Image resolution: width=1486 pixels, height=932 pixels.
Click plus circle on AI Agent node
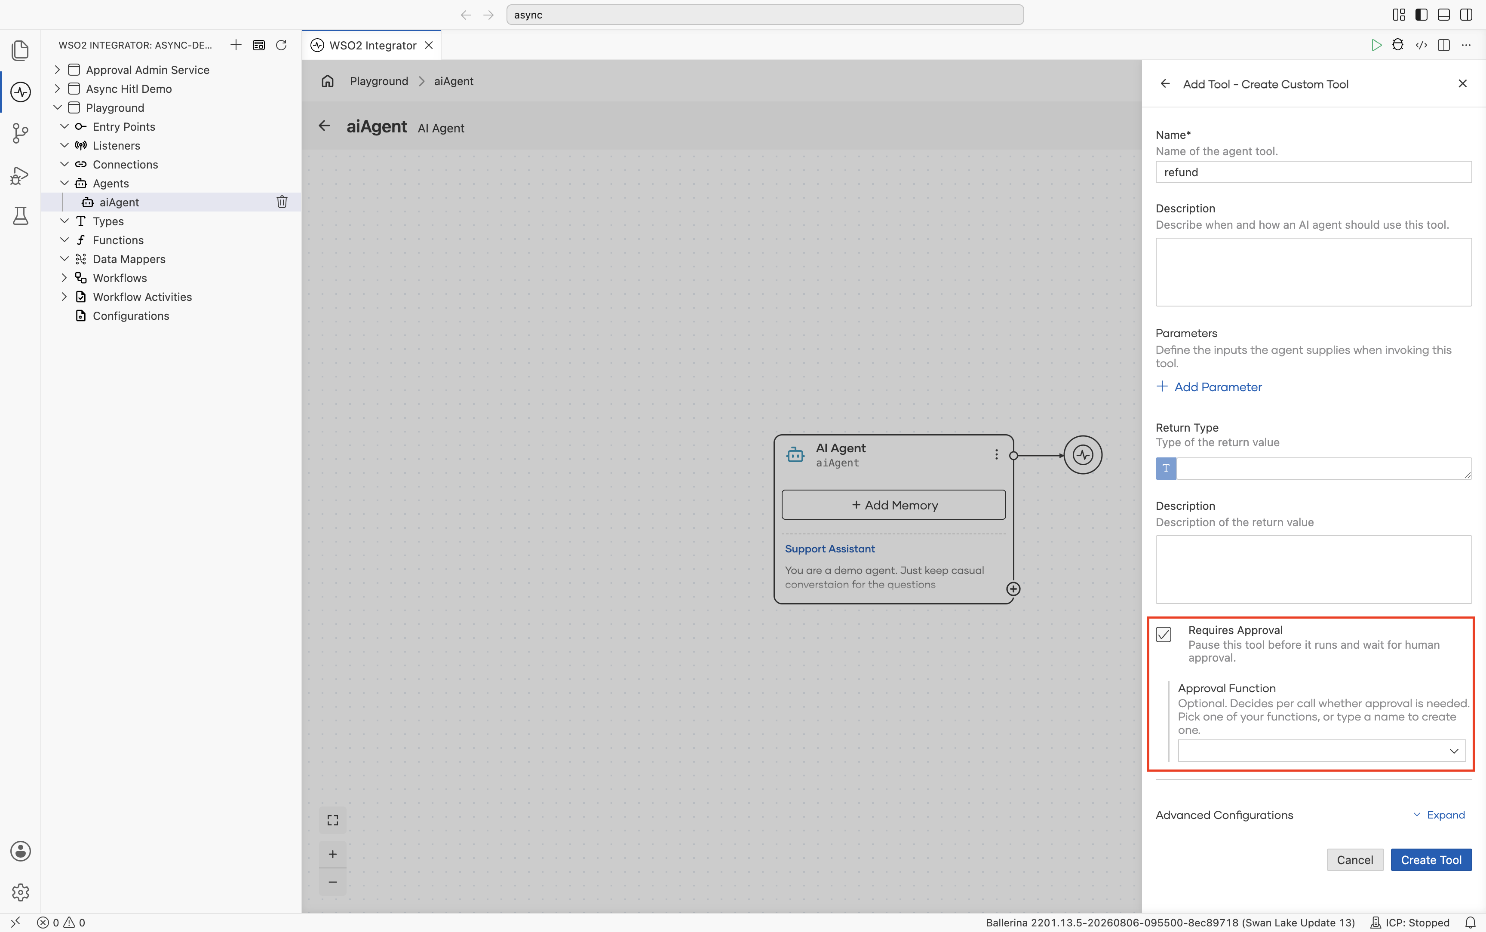click(1013, 589)
